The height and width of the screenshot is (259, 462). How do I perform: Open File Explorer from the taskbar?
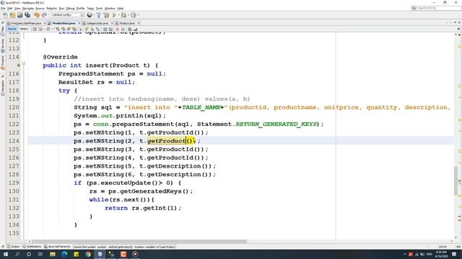tap(53, 254)
